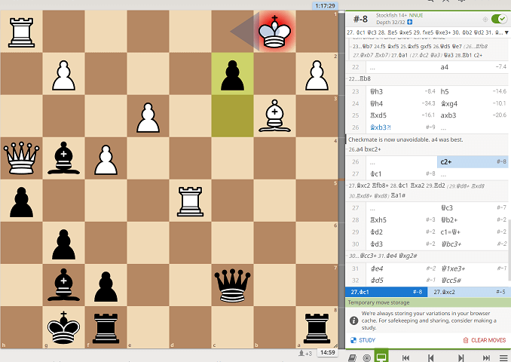
Task: Select move 23 Qh3
Action: pyautogui.click(x=401, y=91)
